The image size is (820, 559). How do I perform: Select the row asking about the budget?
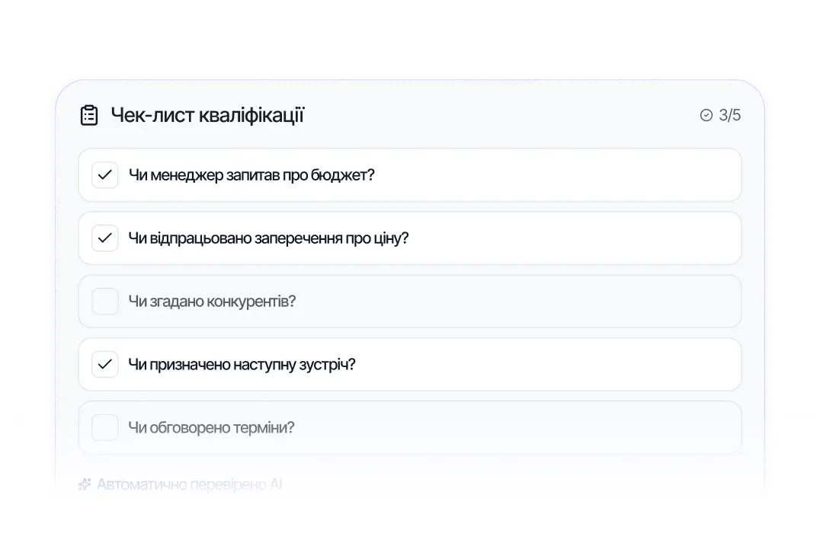[x=410, y=174]
